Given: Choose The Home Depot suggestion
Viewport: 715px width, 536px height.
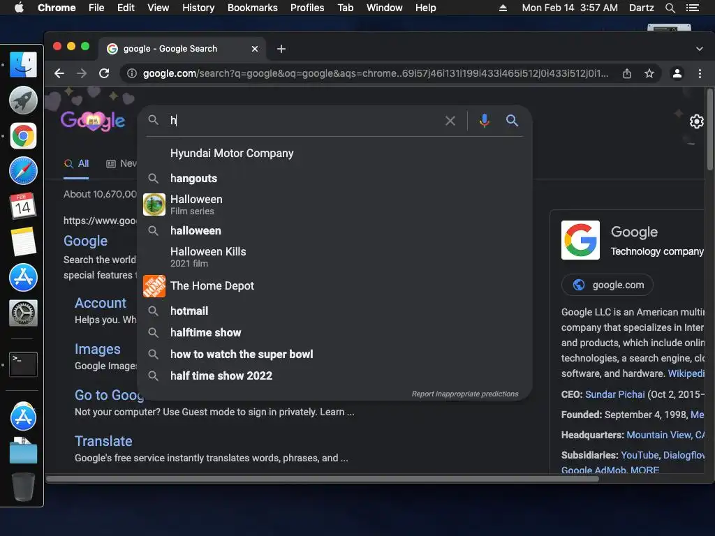Looking at the screenshot, I should pos(335,285).
